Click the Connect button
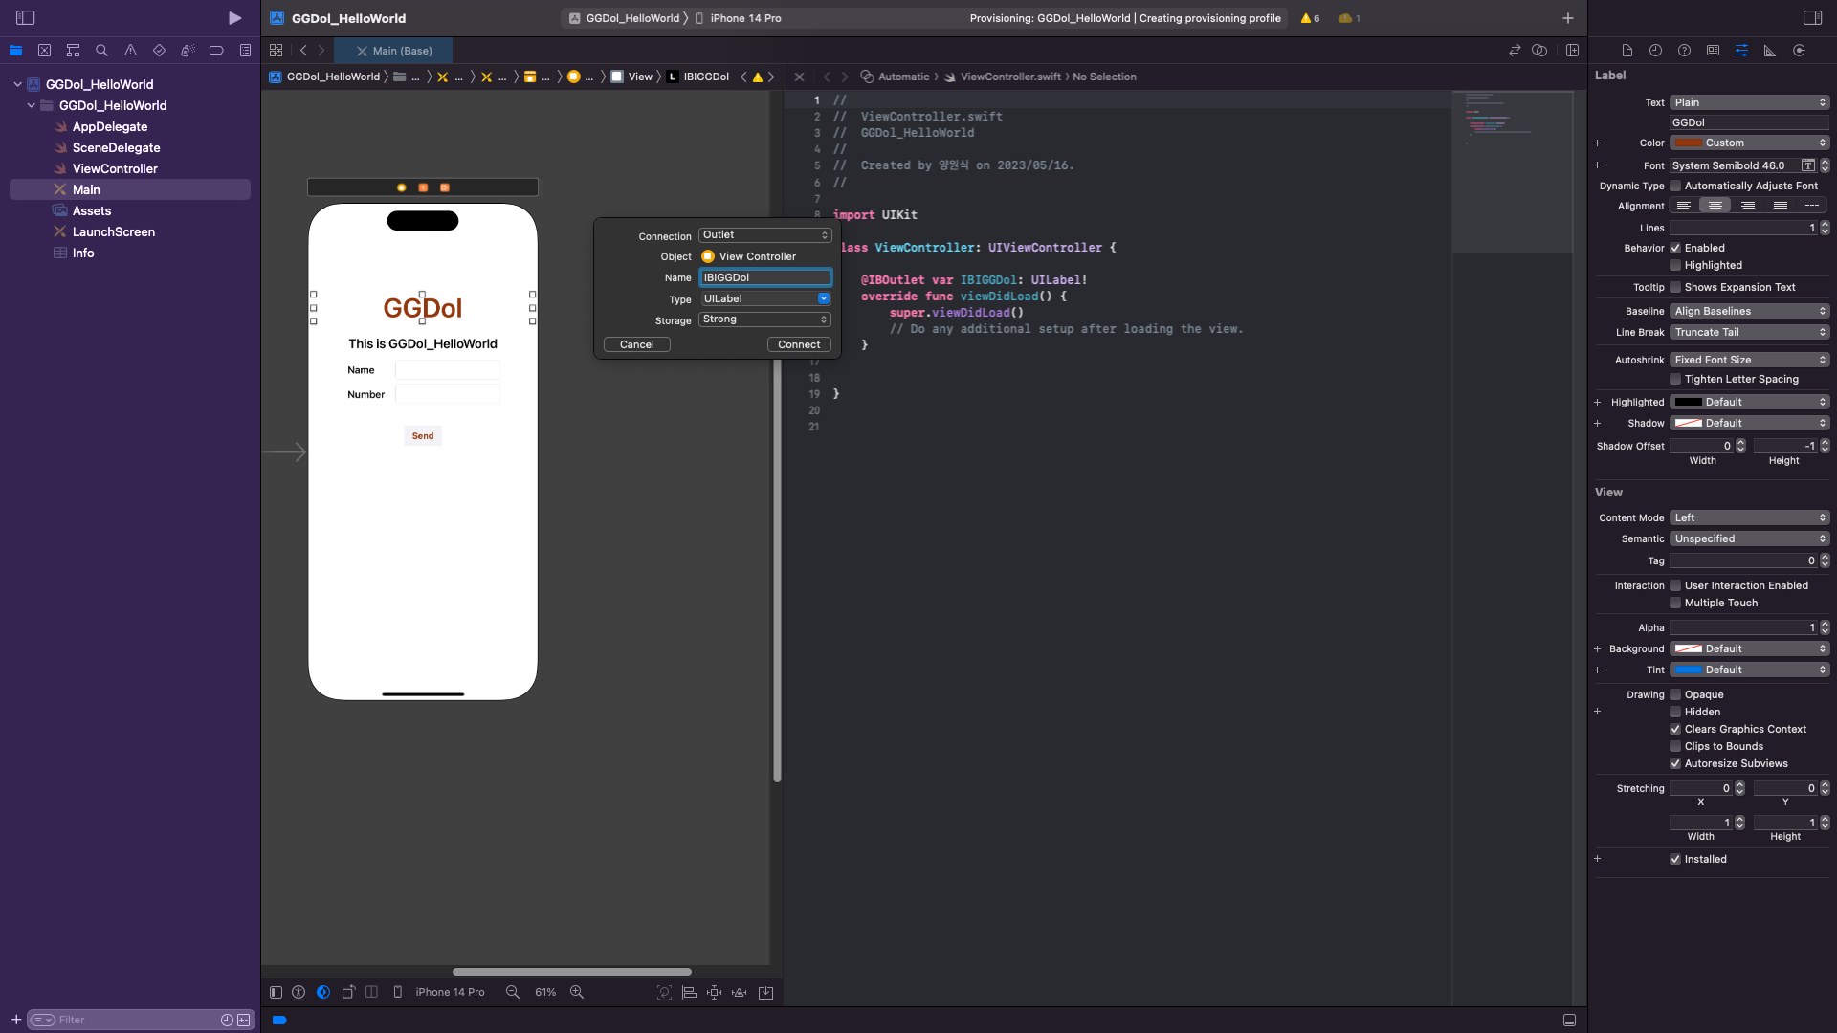The image size is (1837, 1033). tap(798, 344)
